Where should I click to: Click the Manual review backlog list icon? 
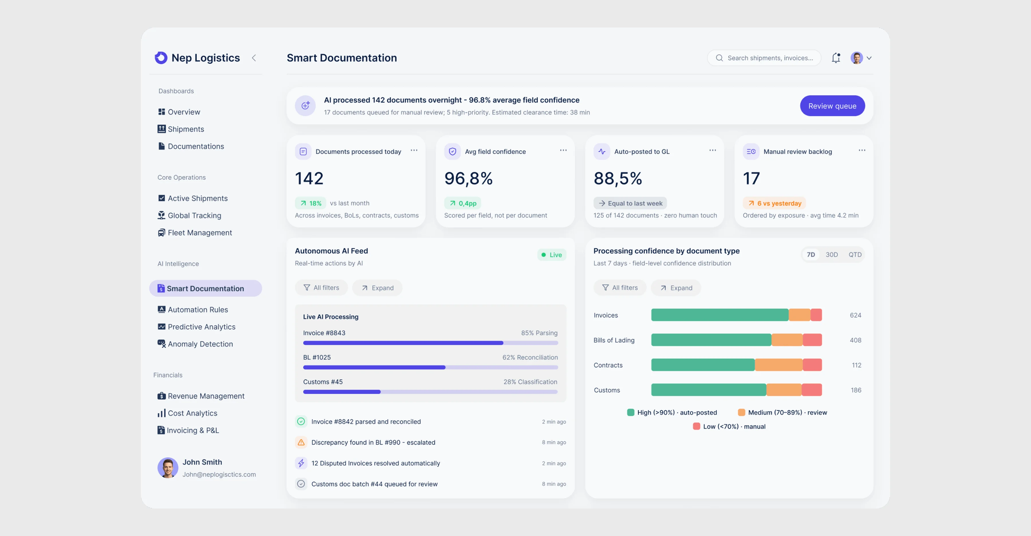click(751, 151)
